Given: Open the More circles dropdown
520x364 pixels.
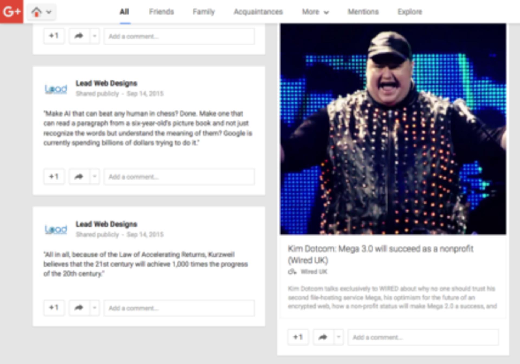Looking at the screenshot, I should 315,12.
